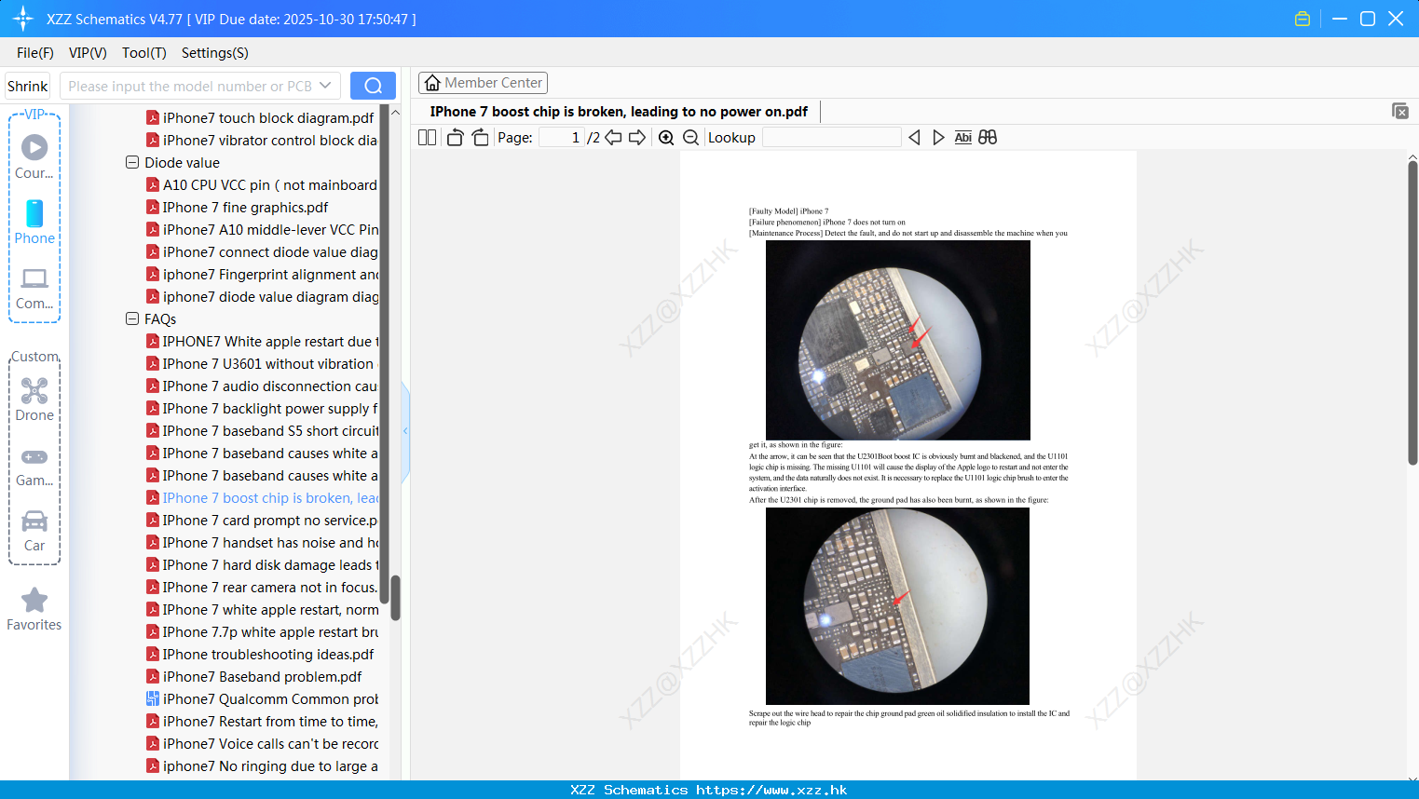This screenshot has height=799, width=1419.
Task: Open the model number dropdown arrow
Action: tap(325, 86)
